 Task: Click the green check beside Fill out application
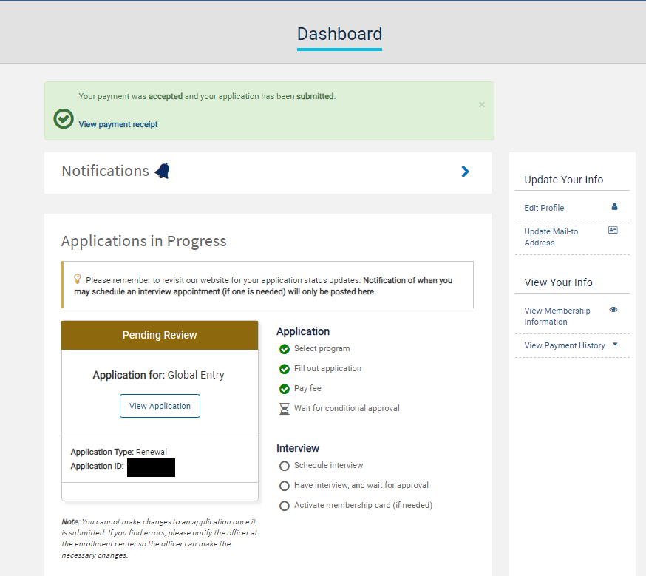click(285, 369)
